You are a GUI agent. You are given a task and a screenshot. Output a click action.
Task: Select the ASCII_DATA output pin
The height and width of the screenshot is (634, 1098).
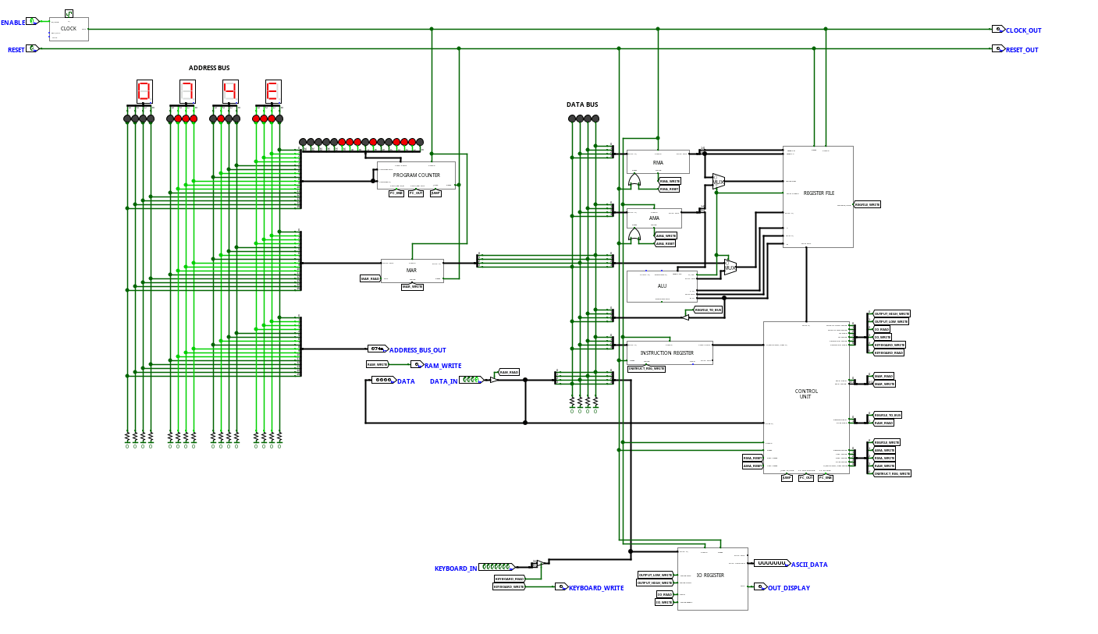[x=773, y=563]
